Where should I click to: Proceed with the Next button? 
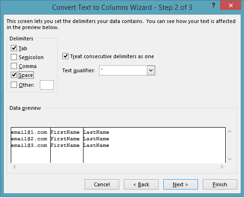tap(181, 184)
